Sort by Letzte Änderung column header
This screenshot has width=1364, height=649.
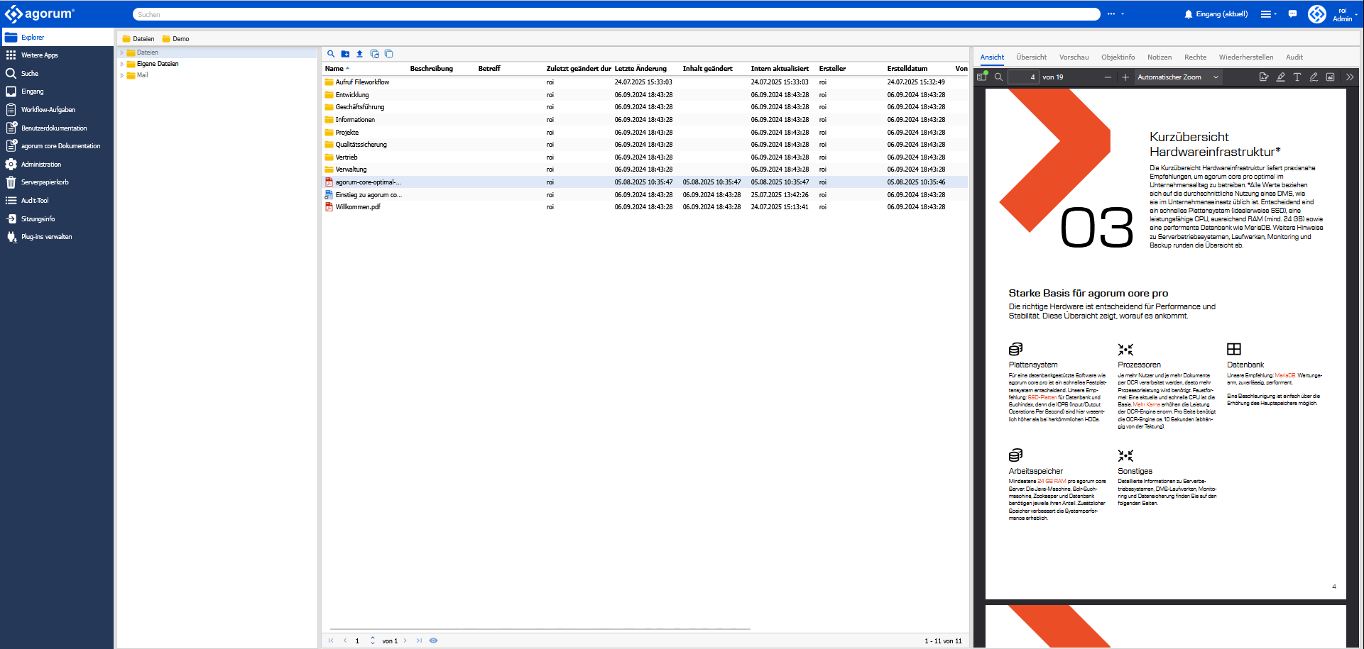click(645, 69)
